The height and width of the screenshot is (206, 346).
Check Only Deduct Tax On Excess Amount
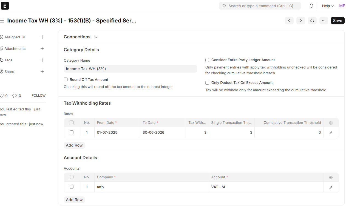pos(207,83)
